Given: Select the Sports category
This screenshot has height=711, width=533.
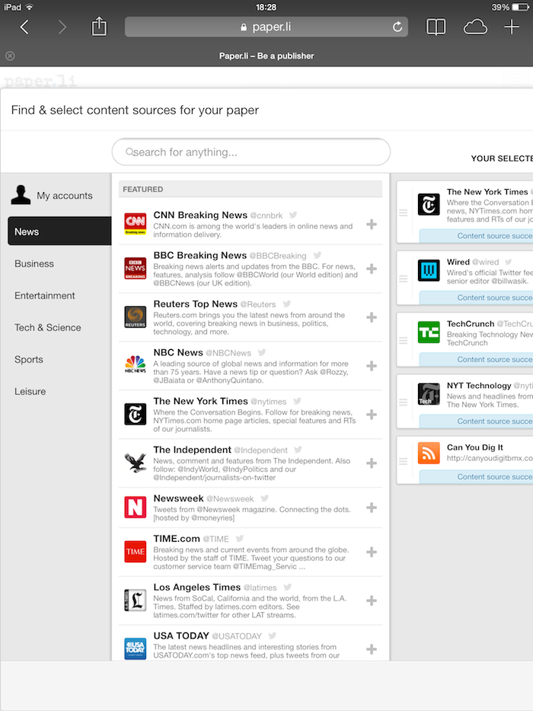Looking at the screenshot, I should (29, 360).
